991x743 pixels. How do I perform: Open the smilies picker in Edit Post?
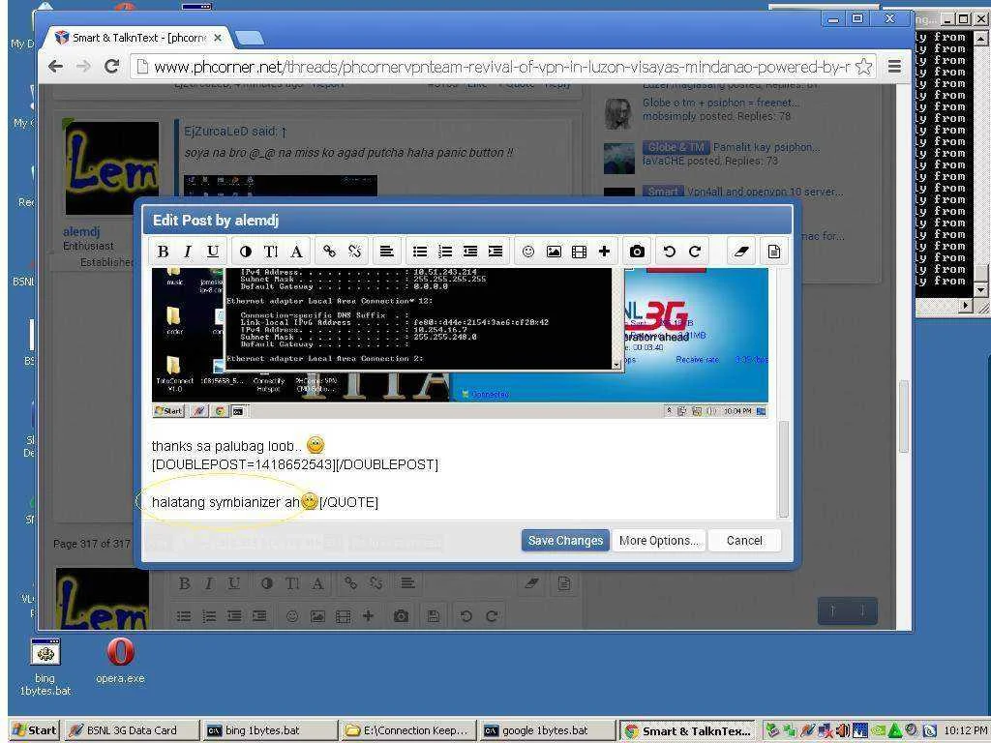point(527,252)
